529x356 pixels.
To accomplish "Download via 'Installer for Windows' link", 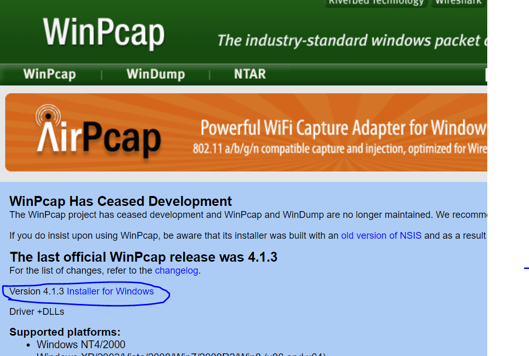I will point(110,291).
